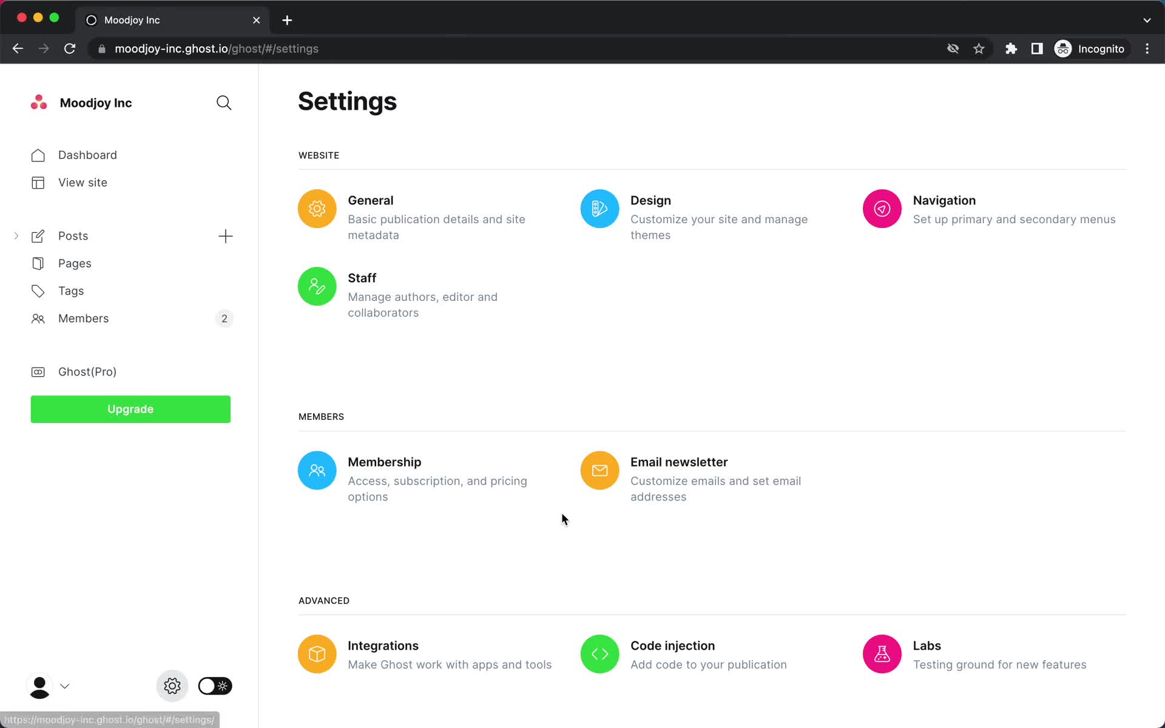Open user profile settings gear
Viewport: 1165px width, 728px height.
click(172, 686)
